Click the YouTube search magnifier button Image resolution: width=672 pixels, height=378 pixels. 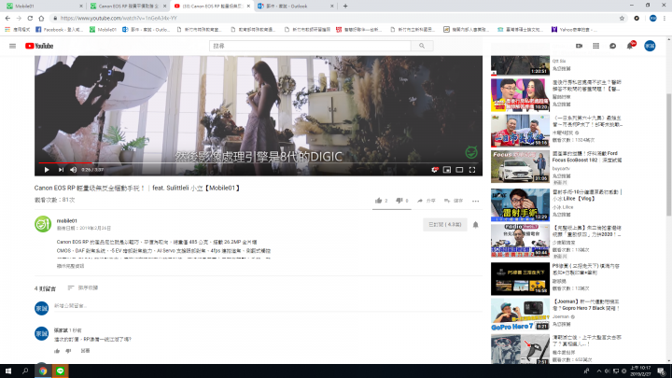click(x=422, y=46)
